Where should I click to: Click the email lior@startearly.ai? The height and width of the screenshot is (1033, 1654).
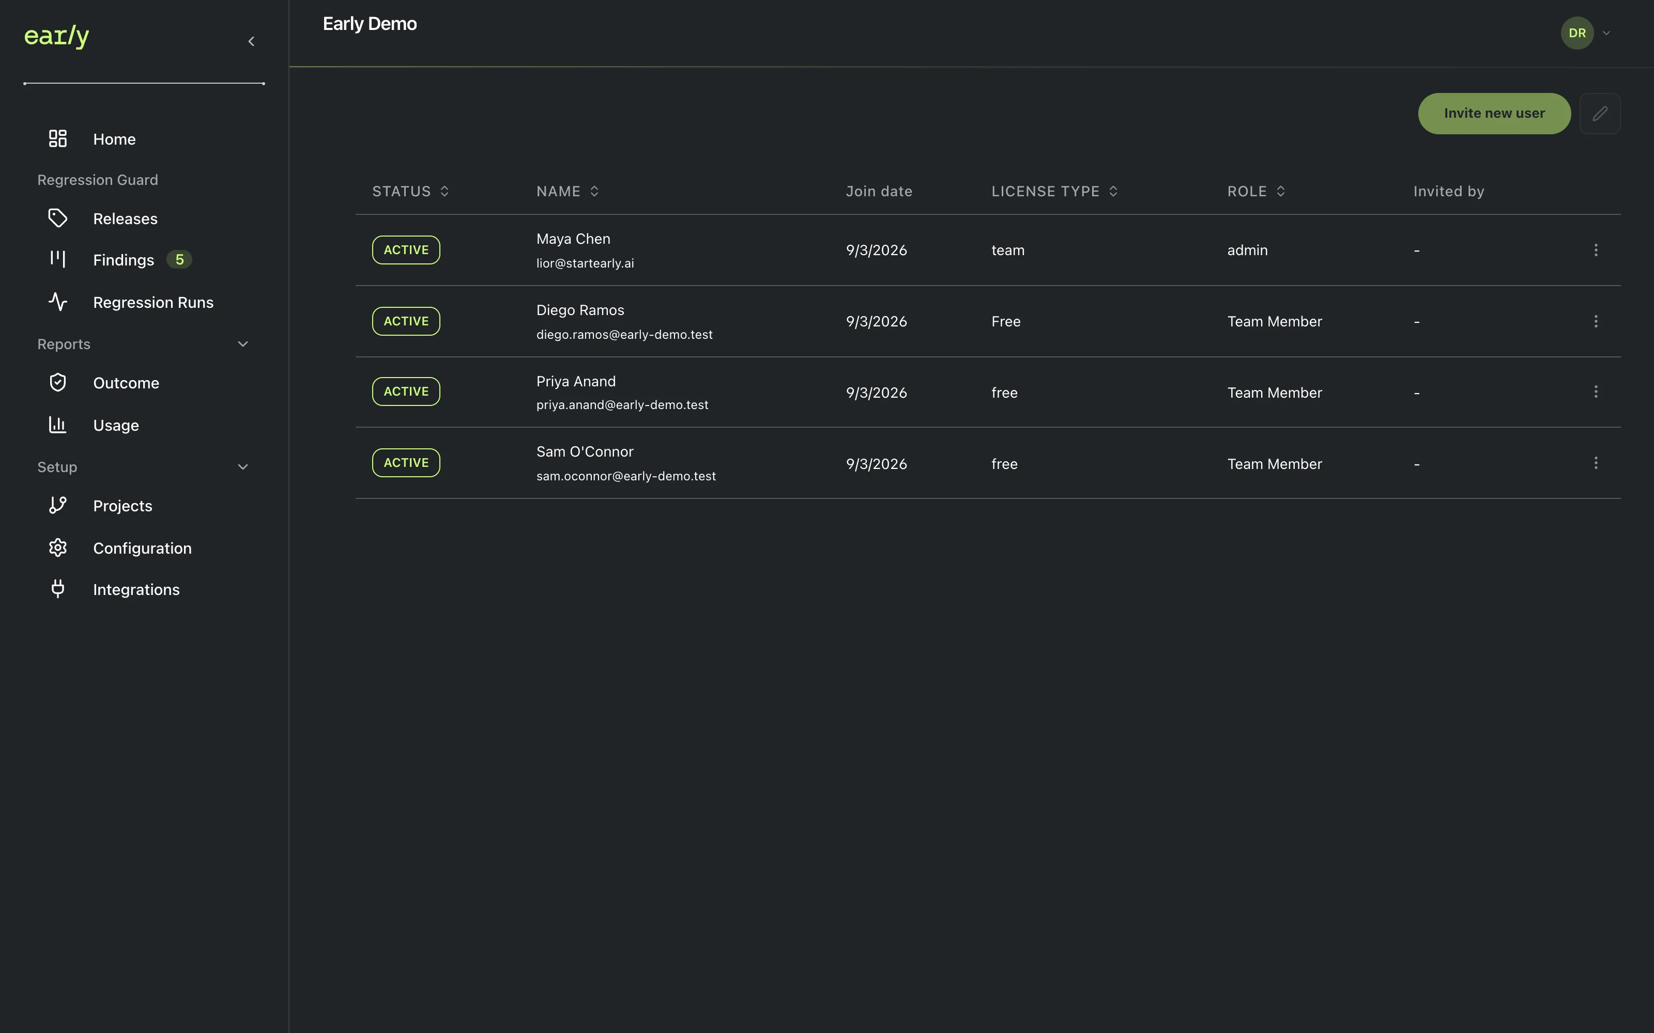click(x=585, y=264)
